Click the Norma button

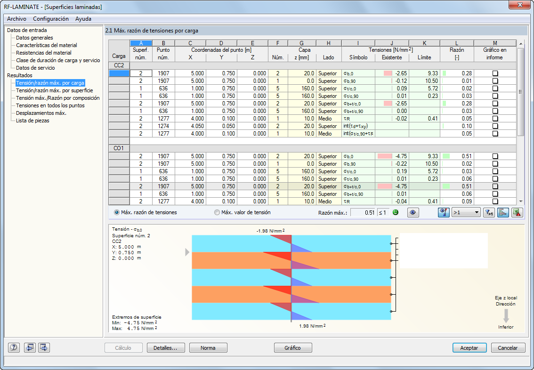click(x=208, y=348)
